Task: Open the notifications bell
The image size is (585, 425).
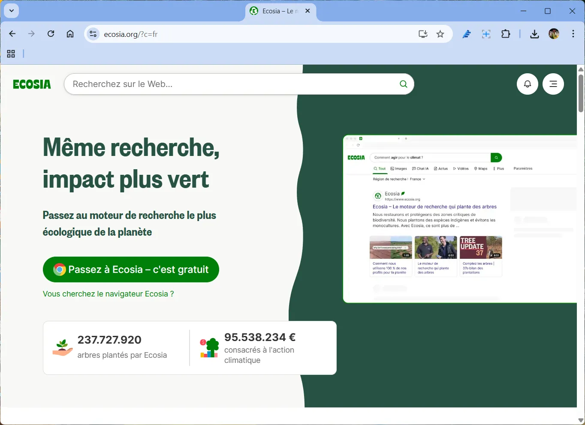Action: point(528,84)
